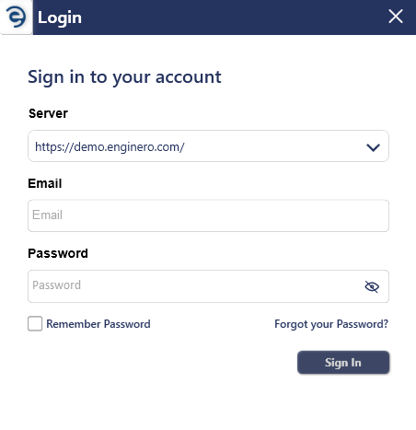The height and width of the screenshot is (430, 416).
Task: Submit credentials with the Sign In button
Action: click(x=343, y=363)
